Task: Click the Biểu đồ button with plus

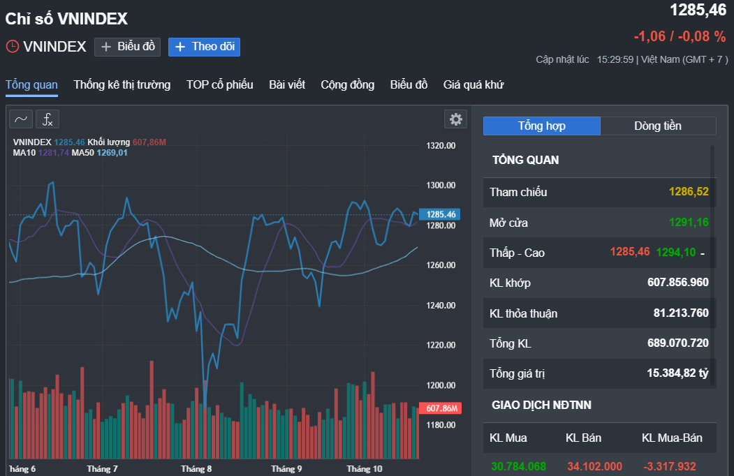Action: (128, 47)
